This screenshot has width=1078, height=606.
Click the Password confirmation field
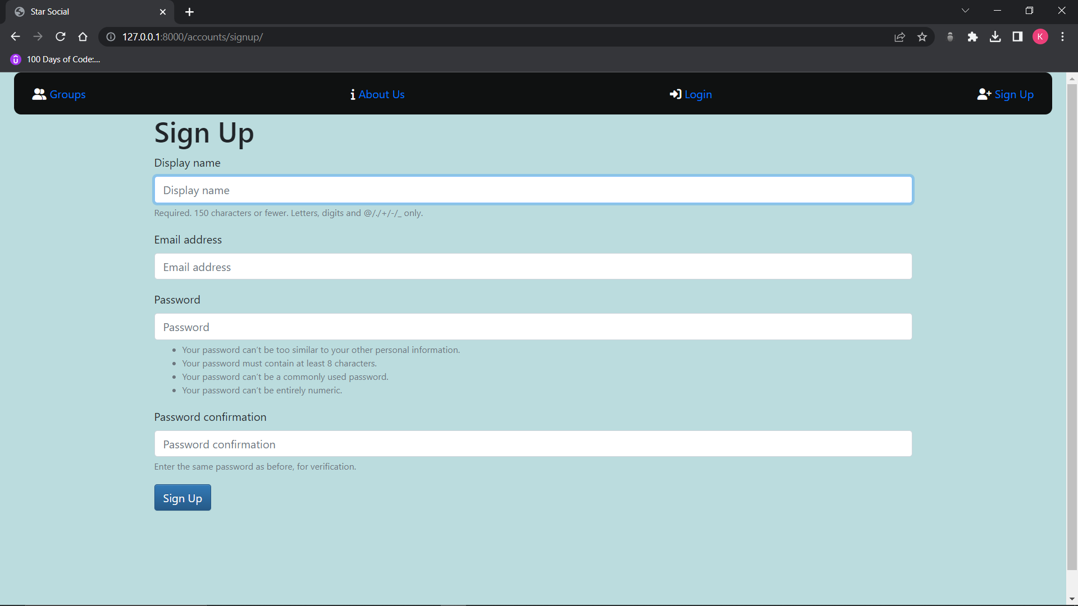click(533, 444)
